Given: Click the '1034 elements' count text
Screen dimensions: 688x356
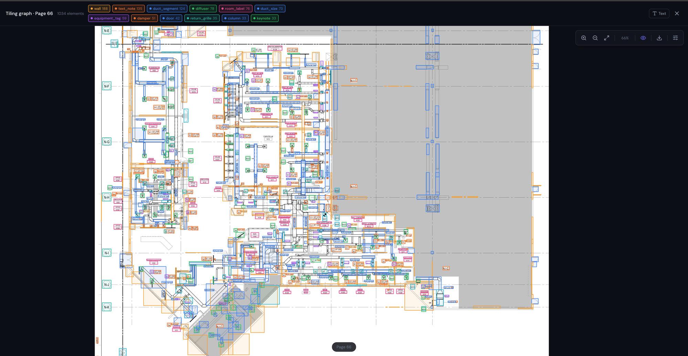Looking at the screenshot, I should pyautogui.click(x=71, y=13).
